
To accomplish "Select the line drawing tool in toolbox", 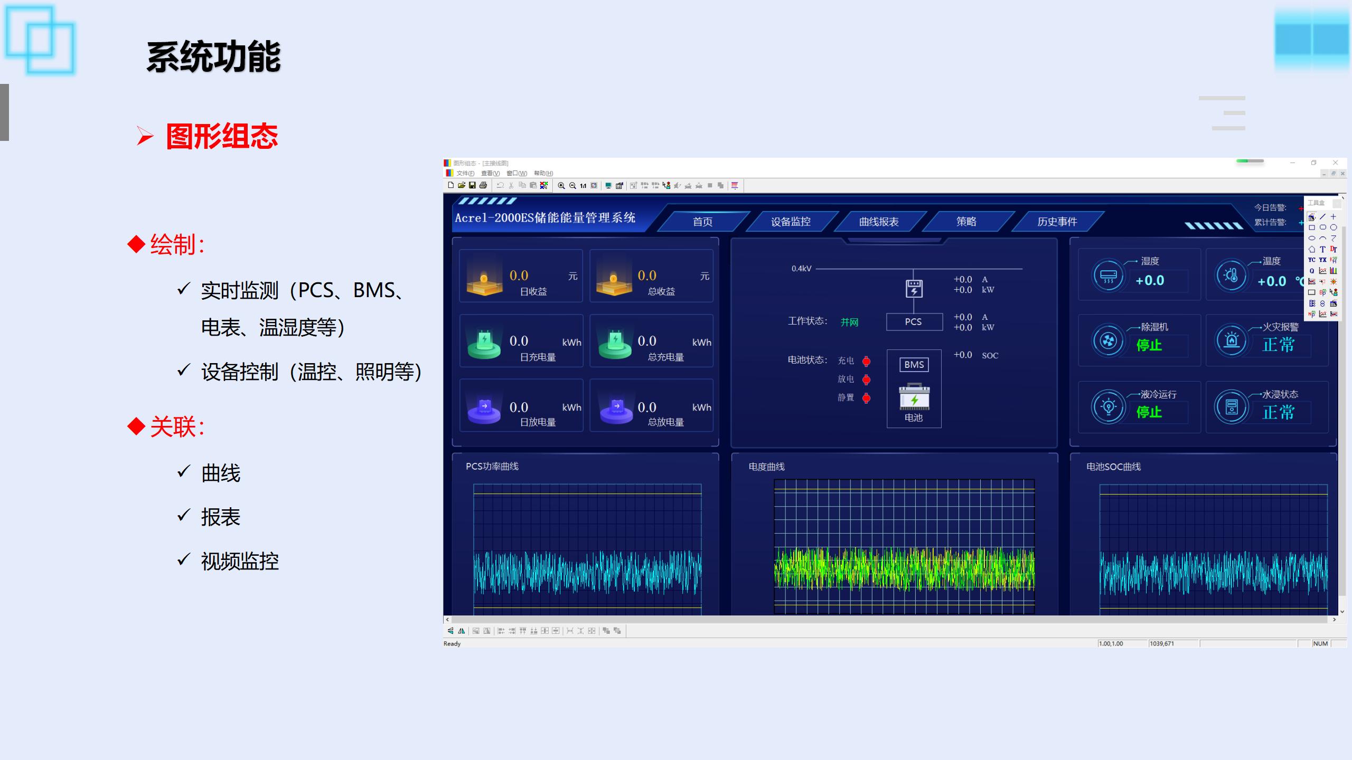I will point(1322,217).
